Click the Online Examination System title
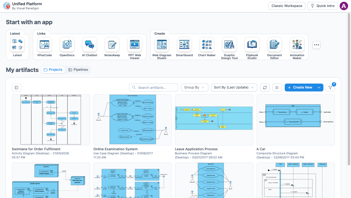Image resolution: width=351 pixels, height=198 pixels. 115,149
